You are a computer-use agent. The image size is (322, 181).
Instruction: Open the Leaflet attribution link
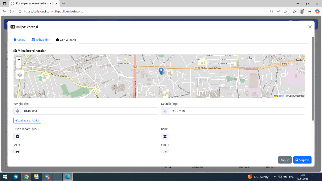pos(280,96)
